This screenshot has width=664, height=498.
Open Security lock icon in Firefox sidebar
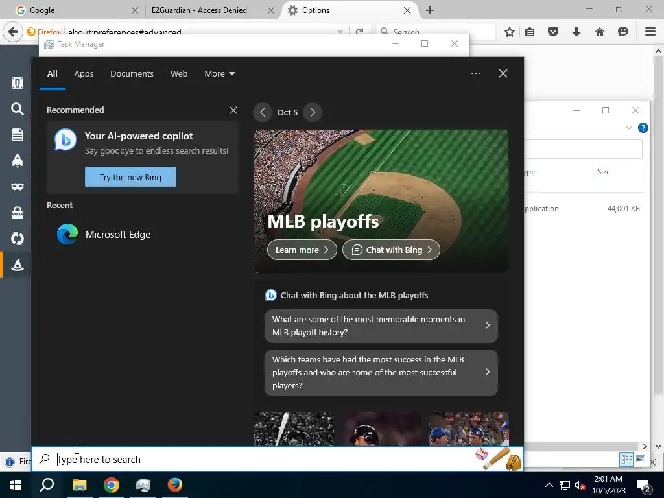click(x=17, y=213)
